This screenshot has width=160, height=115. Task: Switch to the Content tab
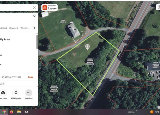pos(14,28)
